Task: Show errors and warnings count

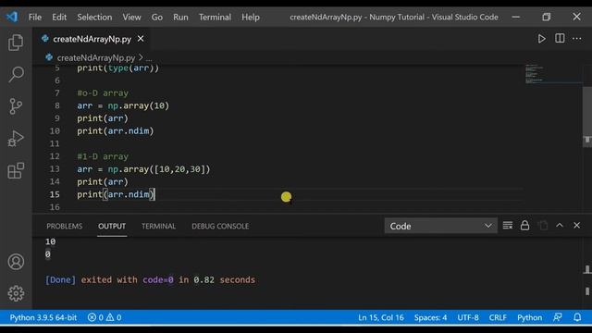Action: 105,317
